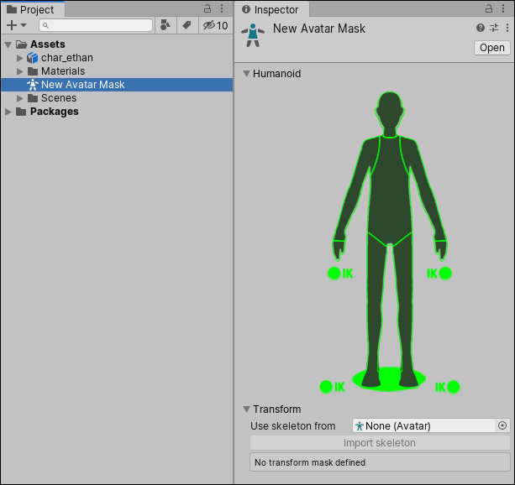Image resolution: width=515 pixels, height=485 pixels.
Task: Collapse the Transform section
Action: pyautogui.click(x=246, y=409)
